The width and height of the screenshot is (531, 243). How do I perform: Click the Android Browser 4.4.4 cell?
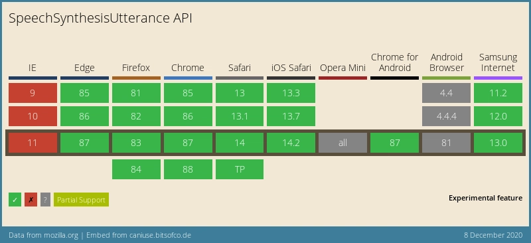(x=446, y=116)
